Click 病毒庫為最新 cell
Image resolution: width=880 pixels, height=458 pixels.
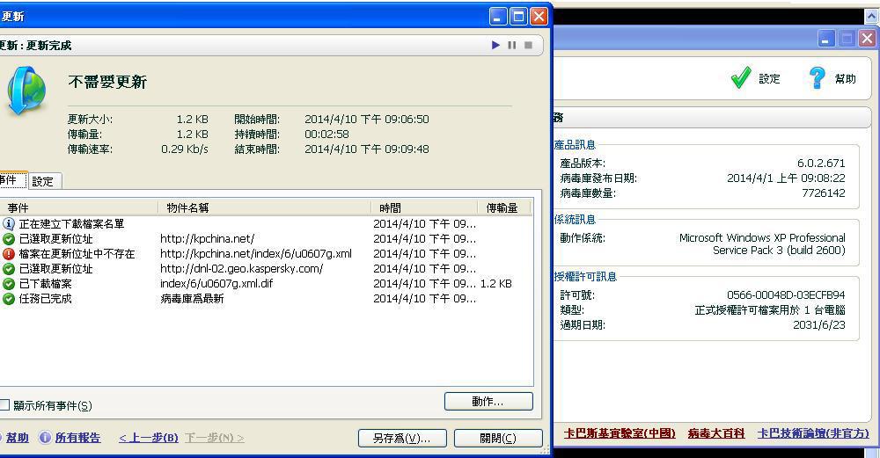click(x=192, y=299)
